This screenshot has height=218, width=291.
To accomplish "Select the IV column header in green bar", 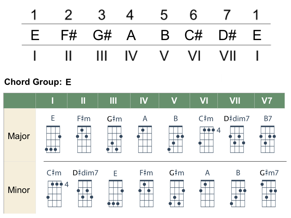I will pyautogui.click(x=144, y=101).
